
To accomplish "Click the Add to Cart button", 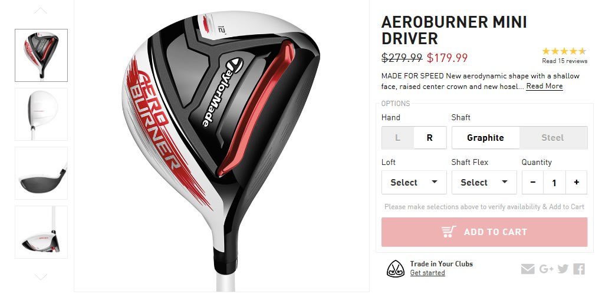I will 485,232.
